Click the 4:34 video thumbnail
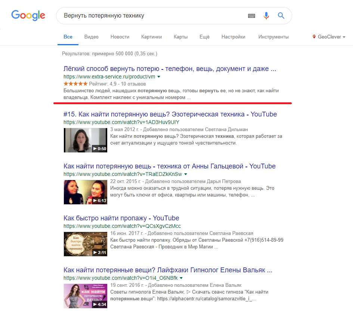This screenshot has height=313, width=353. 86,296
